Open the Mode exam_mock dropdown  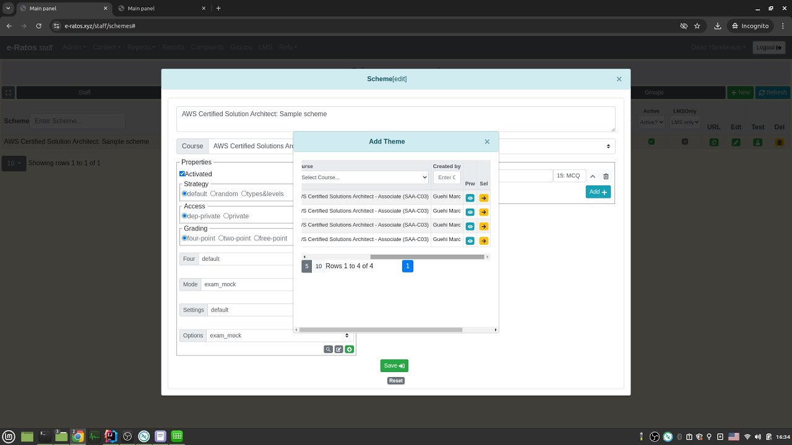[247, 284]
